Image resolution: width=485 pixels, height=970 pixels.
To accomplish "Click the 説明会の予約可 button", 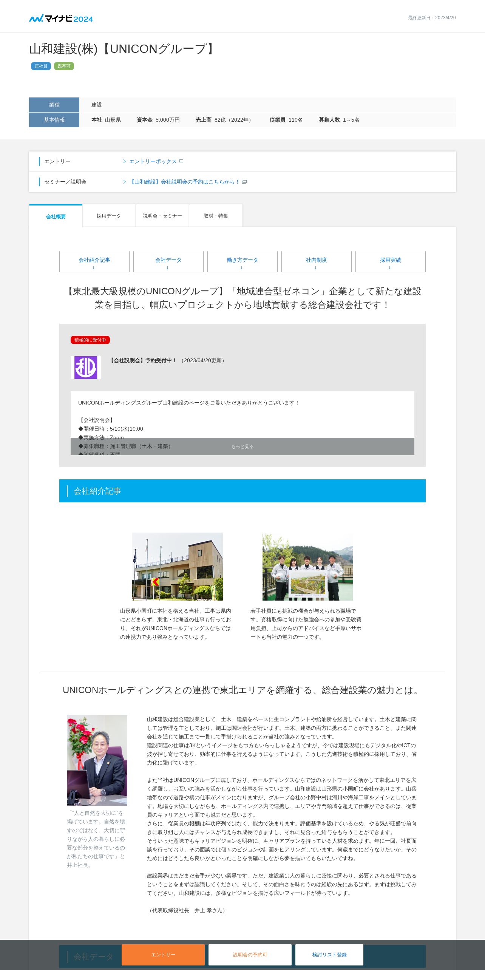I will pos(250,955).
